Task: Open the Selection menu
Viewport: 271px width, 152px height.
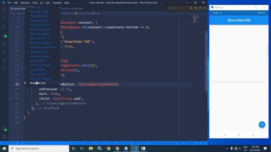Action: pos(25,3)
